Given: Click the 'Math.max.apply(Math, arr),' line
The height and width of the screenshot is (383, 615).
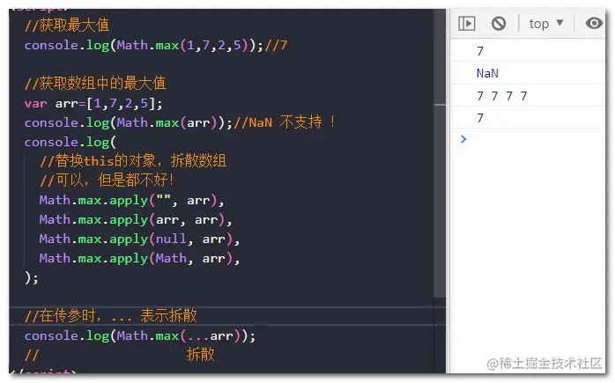Looking at the screenshot, I should tap(139, 258).
